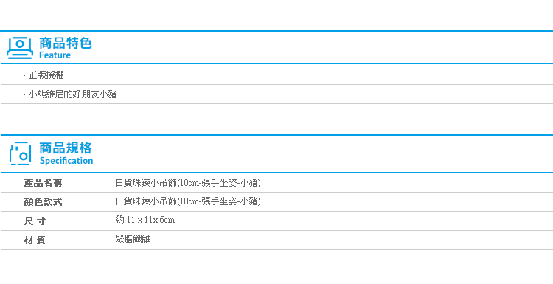Select the 尺寸 row label
553x284 pixels.
35,221
